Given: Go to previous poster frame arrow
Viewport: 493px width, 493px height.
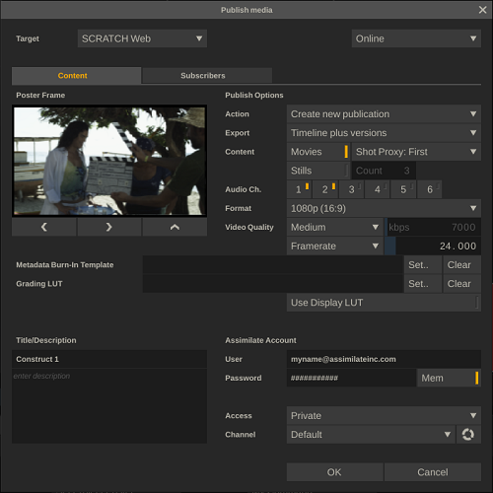Looking at the screenshot, I should pos(44,227).
